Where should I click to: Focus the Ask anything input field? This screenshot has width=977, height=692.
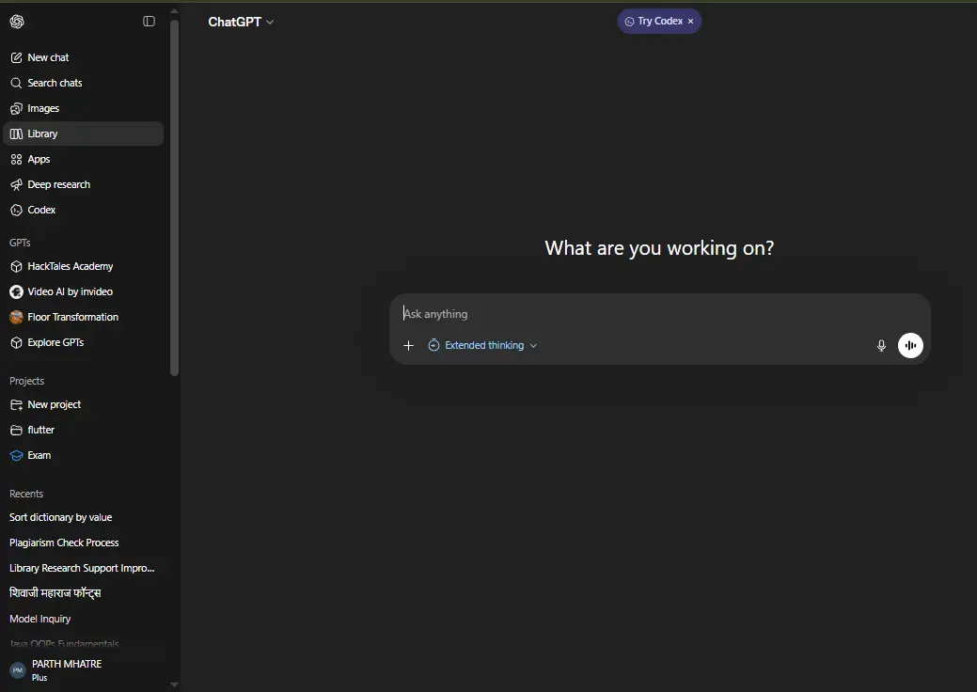coord(659,315)
